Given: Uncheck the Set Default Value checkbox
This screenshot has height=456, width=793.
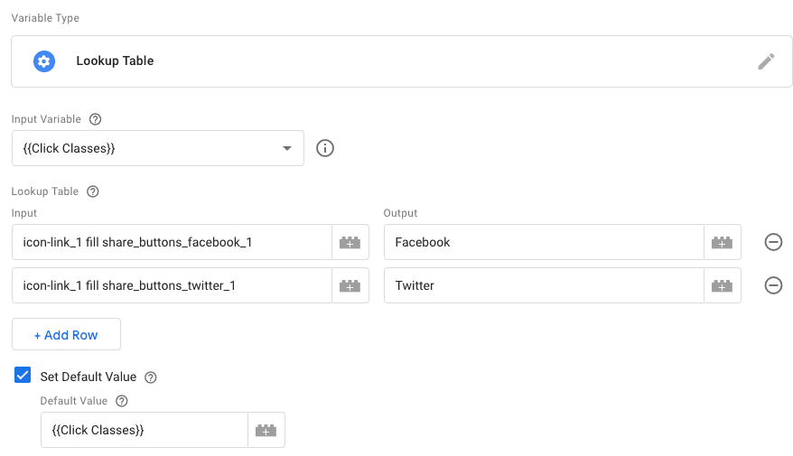Looking at the screenshot, I should pyautogui.click(x=23, y=375).
